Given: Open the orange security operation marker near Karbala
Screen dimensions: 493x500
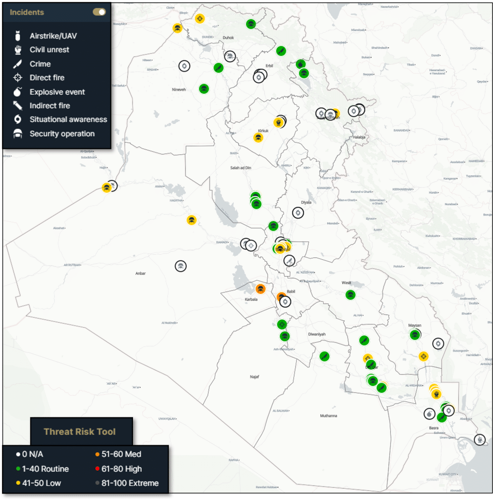Looking at the screenshot, I should pyautogui.click(x=261, y=289).
